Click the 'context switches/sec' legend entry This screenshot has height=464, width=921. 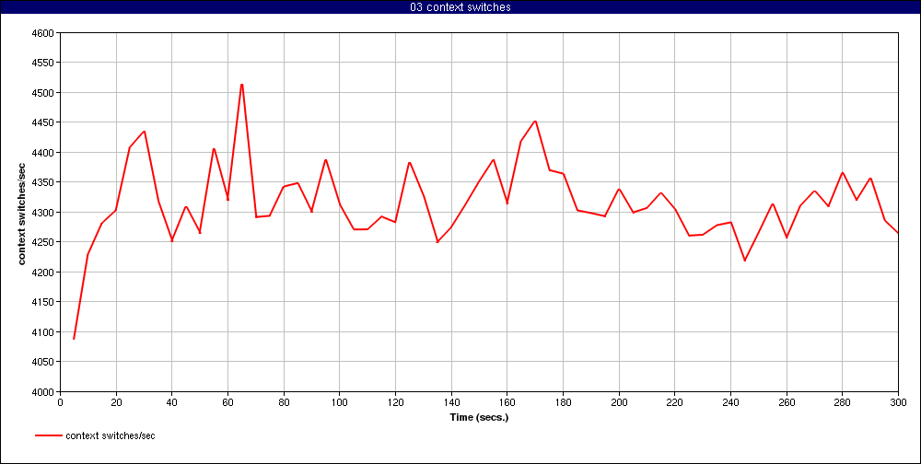click(95, 435)
